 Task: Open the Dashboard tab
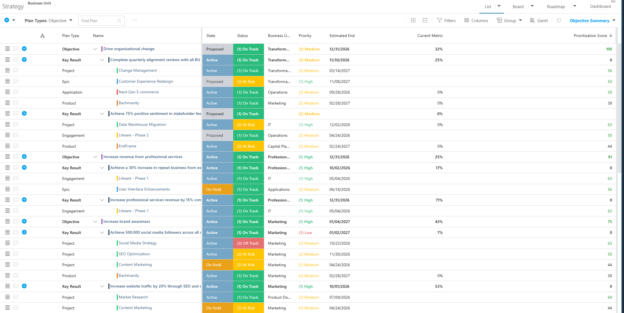pos(600,6)
